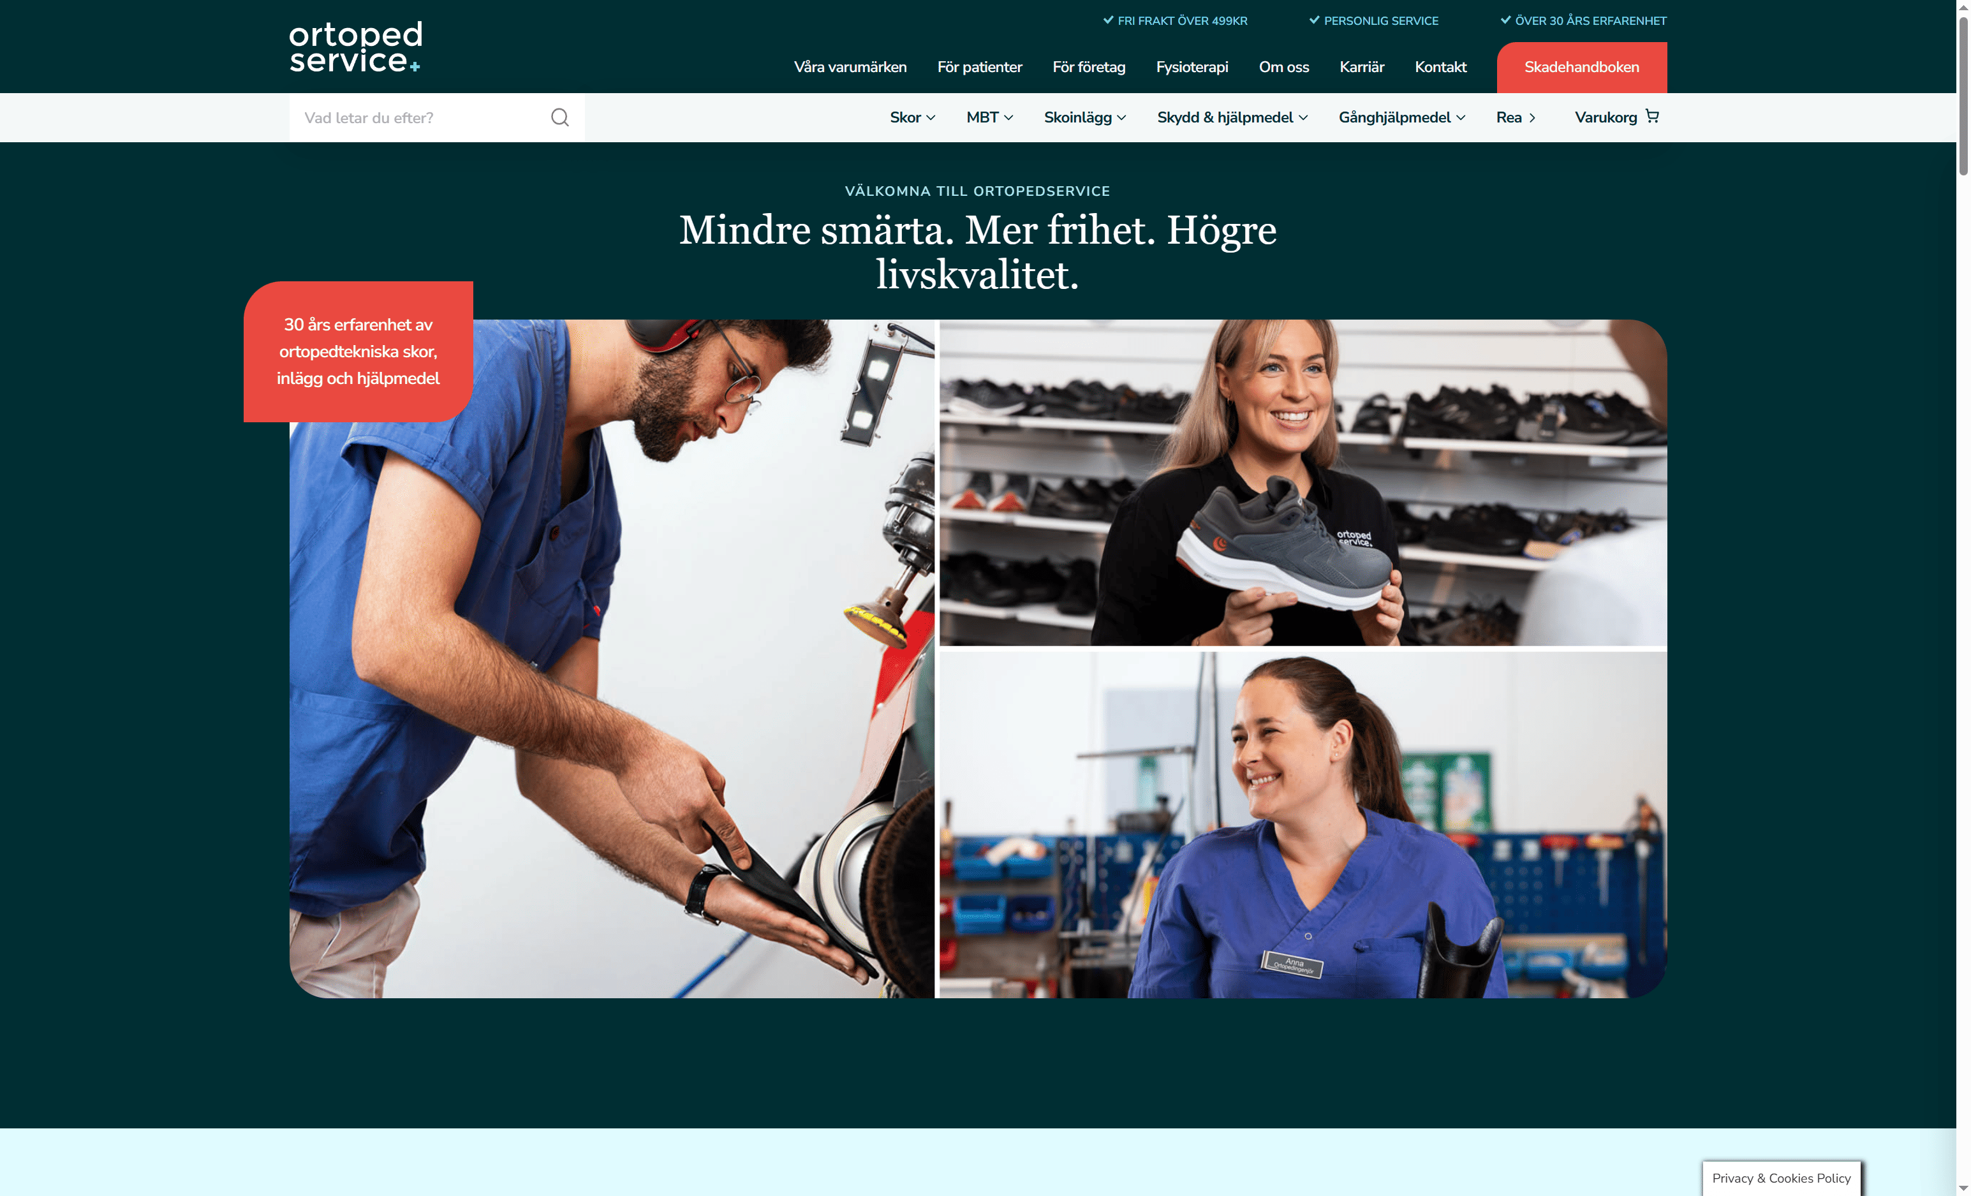Go to Våra varumärken page

850,67
